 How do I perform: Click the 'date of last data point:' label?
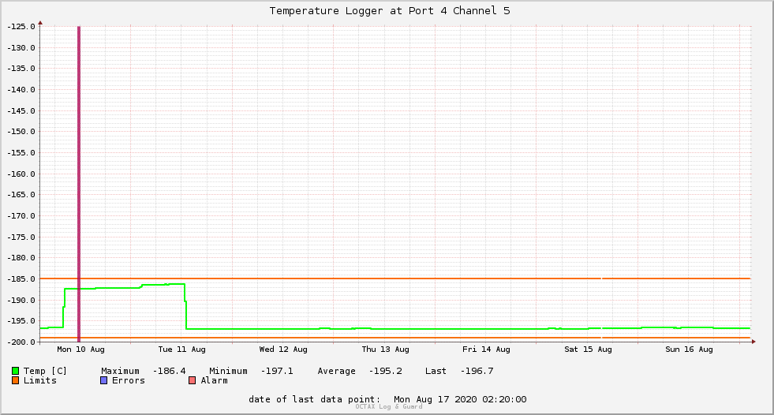[x=315, y=399]
